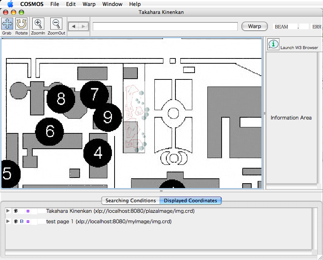The image size is (323, 260).
Task: Open the COSMOS application menu
Action: click(32, 4)
